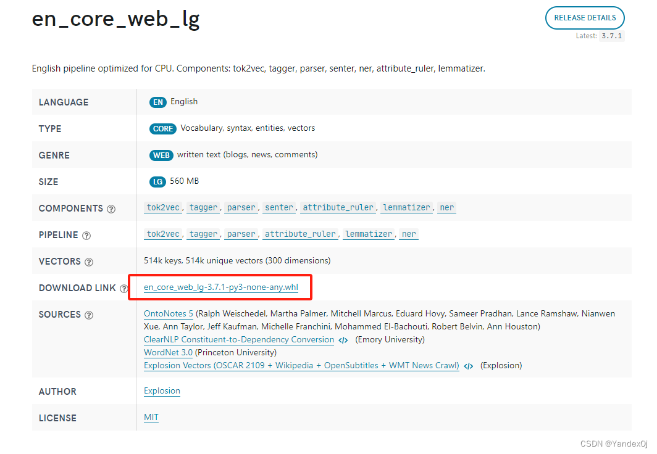Open attribute_ruler link in Pipeline row
The height and width of the screenshot is (454, 657).
(300, 234)
